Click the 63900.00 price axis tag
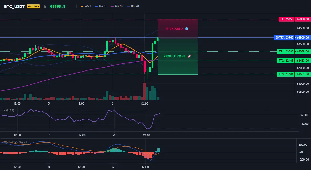Screen dimensions: 311x170 [303, 37]
